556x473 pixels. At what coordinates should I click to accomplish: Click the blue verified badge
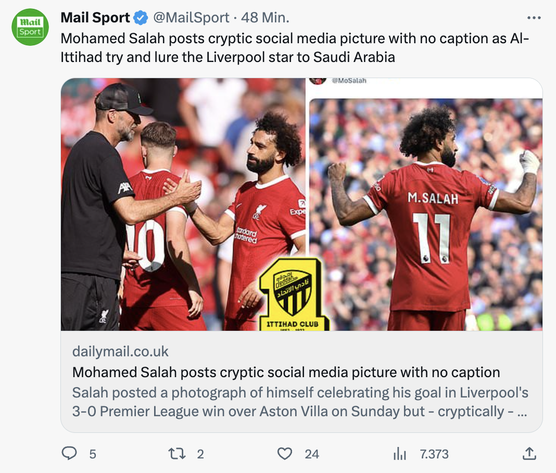tap(140, 18)
